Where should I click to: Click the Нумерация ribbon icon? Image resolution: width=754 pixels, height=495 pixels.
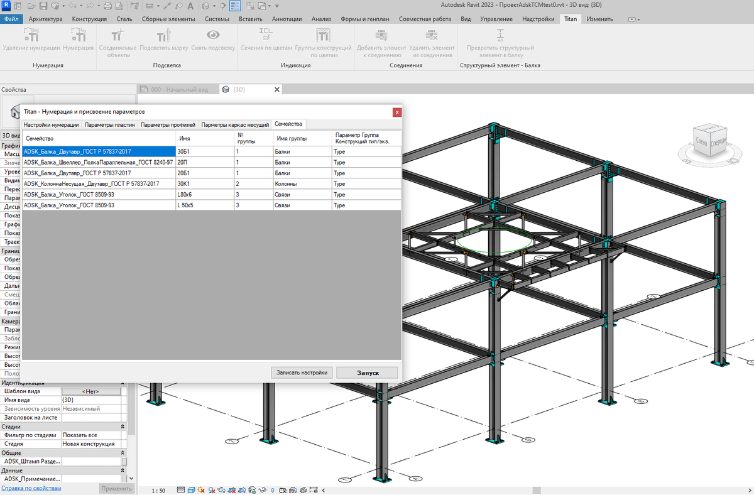coord(78,35)
